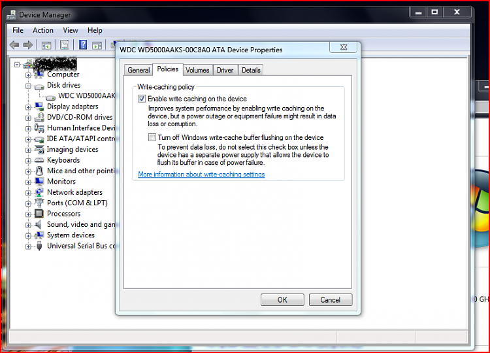The height and width of the screenshot is (353, 490).
Task: Check Turn off Windows write-cache buffer flushing
Action: (152, 137)
